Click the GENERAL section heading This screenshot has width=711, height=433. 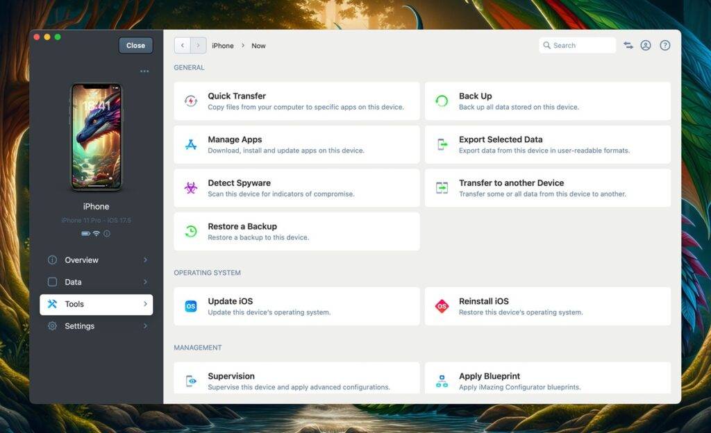pos(189,67)
